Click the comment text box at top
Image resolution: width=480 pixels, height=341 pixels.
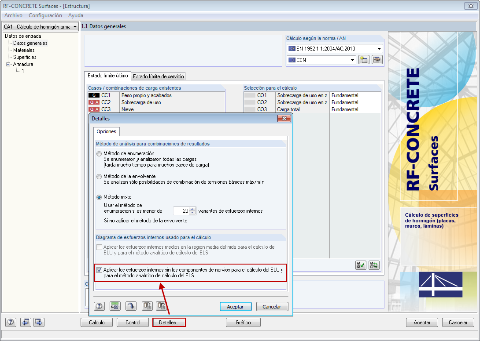(183, 51)
